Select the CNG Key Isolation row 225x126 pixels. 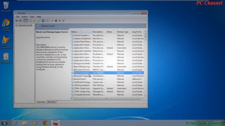point(107,85)
